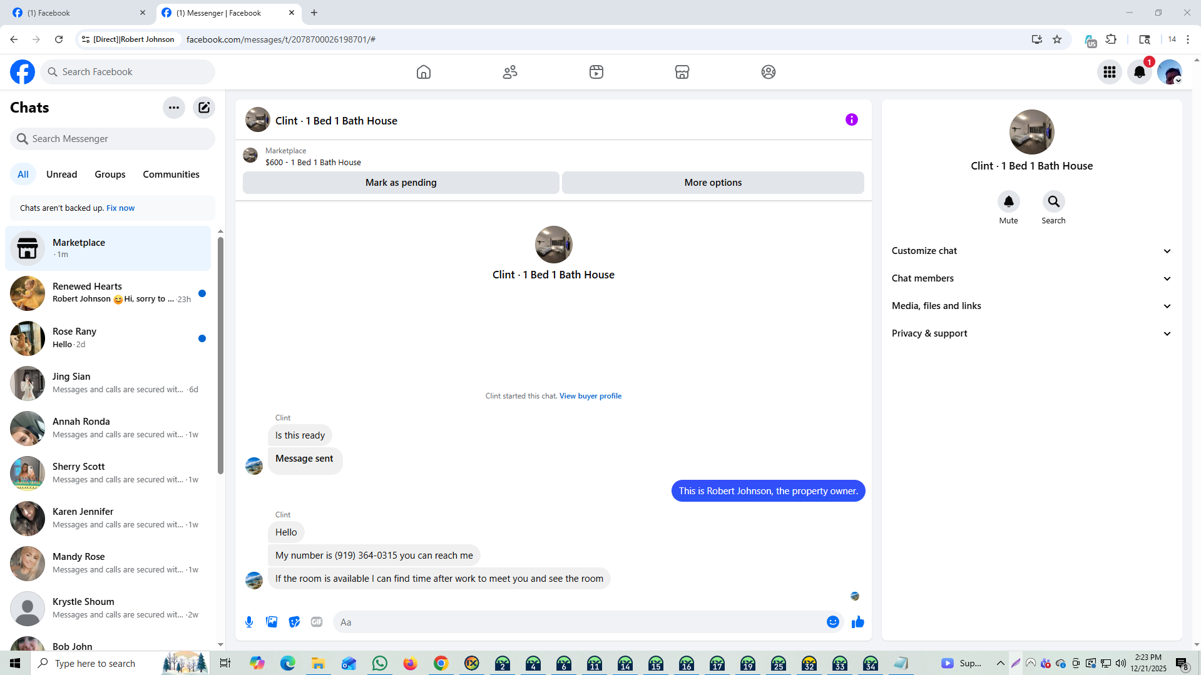Open the Friends icon in top navigation
Screen dimensions: 1201x675
(x=510, y=72)
